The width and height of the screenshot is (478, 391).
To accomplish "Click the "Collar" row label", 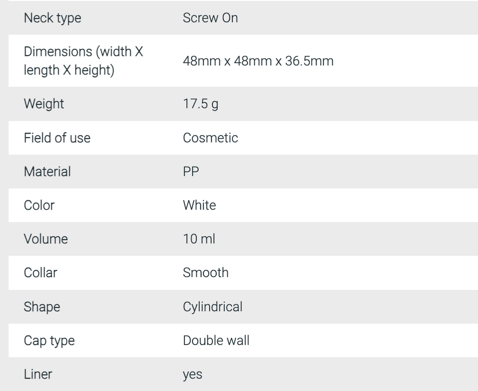I will click(x=41, y=273).
